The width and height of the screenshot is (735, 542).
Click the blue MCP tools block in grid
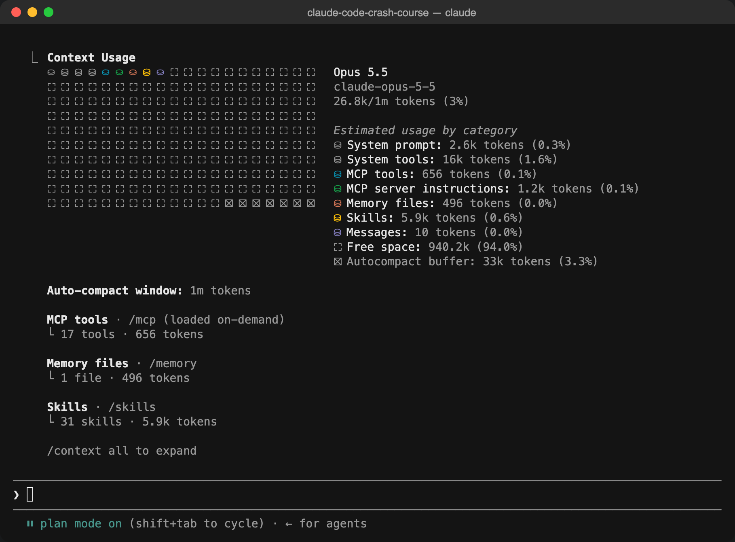(x=106, y=72)
